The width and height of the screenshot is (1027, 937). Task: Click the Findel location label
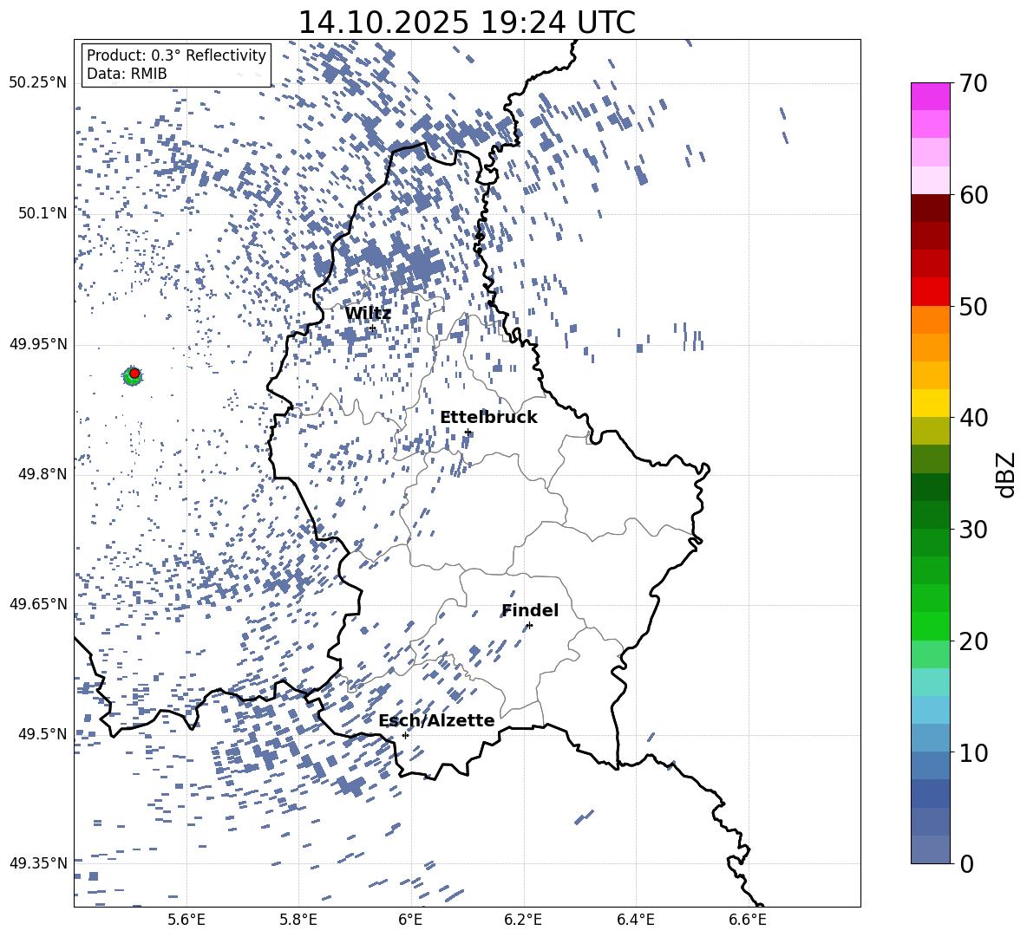click(530, 610)
